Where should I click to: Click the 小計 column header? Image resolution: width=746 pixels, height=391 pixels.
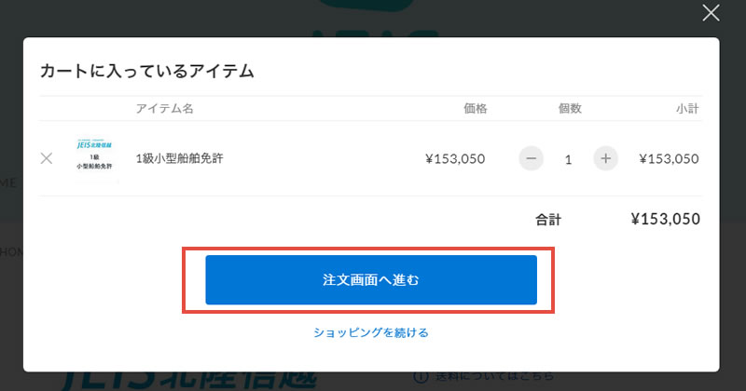(687, 109)
